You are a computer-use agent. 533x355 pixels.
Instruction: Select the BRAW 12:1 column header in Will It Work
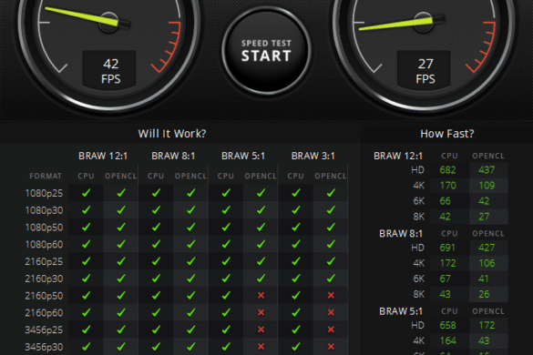pyautogui.click(x=103, y=156)
